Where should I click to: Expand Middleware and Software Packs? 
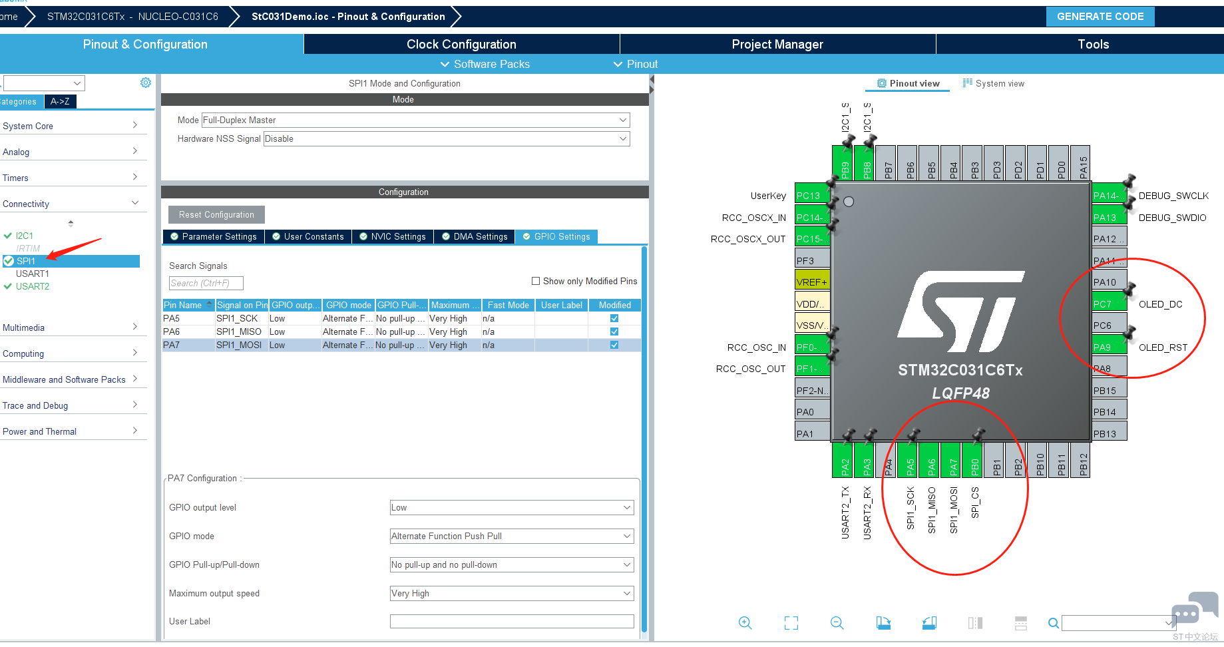(72, 379)
